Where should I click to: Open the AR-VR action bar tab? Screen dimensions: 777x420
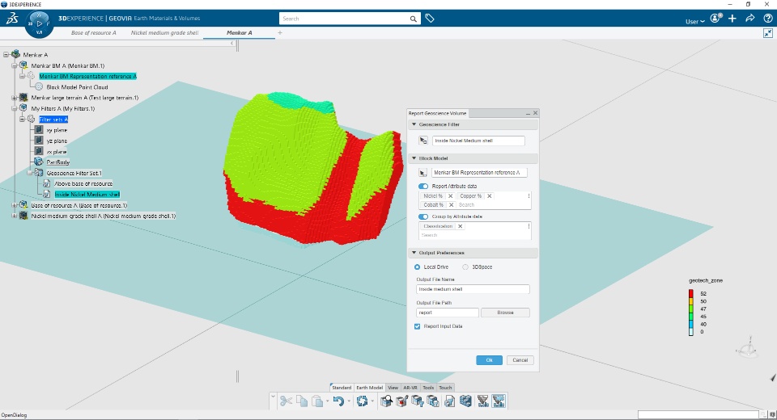(410, 388)
